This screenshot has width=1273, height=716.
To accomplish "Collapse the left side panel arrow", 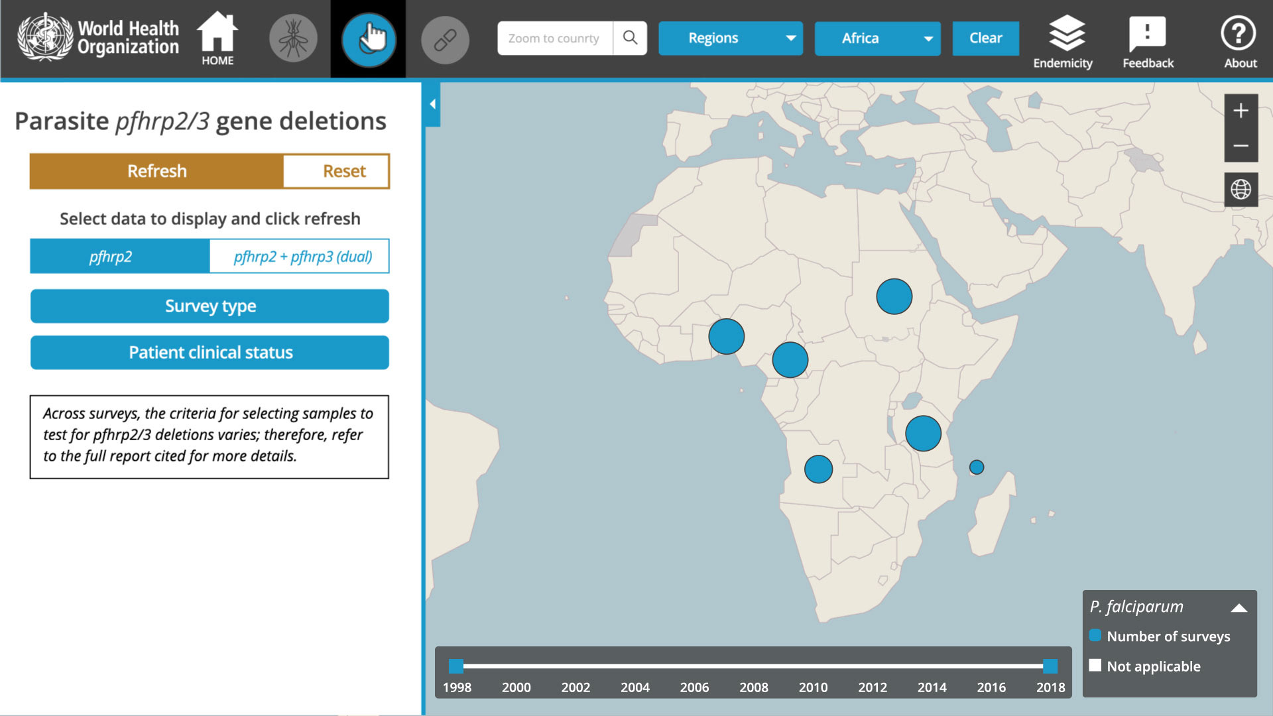I will pos(432,104).
